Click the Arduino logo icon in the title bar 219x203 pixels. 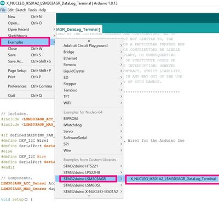pyautogui.click(x=3, y=3)
